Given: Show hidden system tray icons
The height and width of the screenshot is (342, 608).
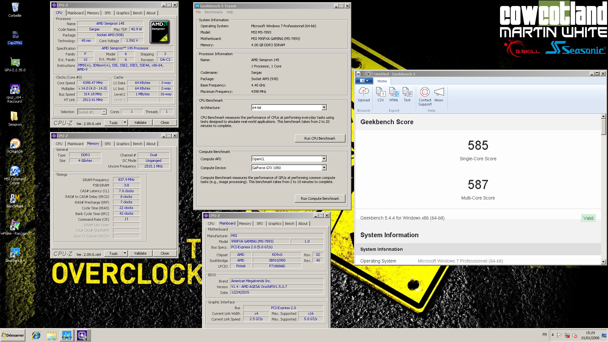Looking at the screenshot, I should (553, 335).
